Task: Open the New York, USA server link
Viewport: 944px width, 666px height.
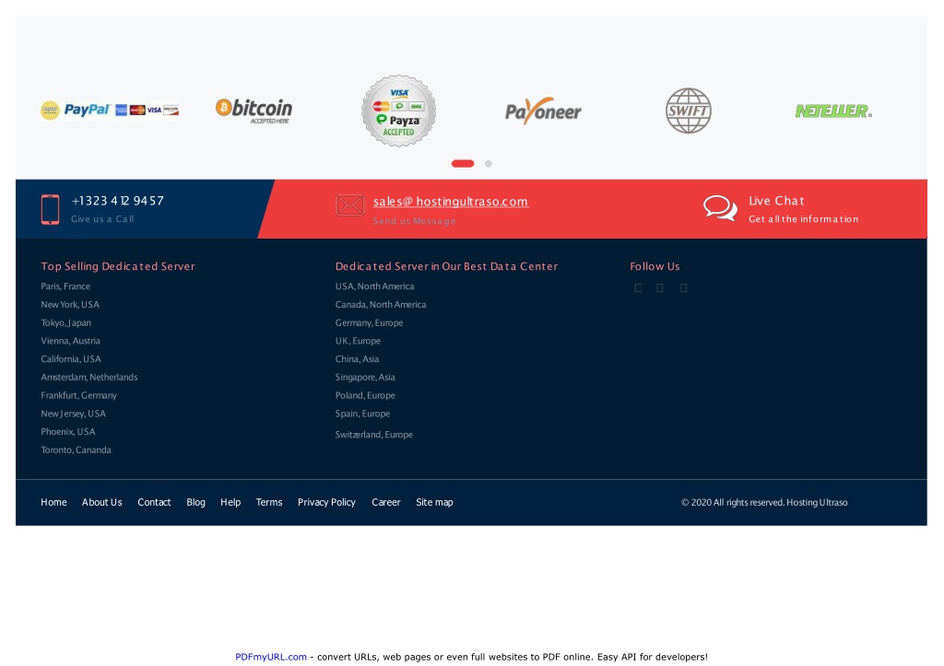Action: click(x=70, y=304)
